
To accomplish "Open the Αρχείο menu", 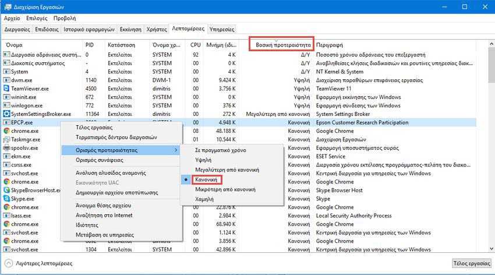I will 12,18.
